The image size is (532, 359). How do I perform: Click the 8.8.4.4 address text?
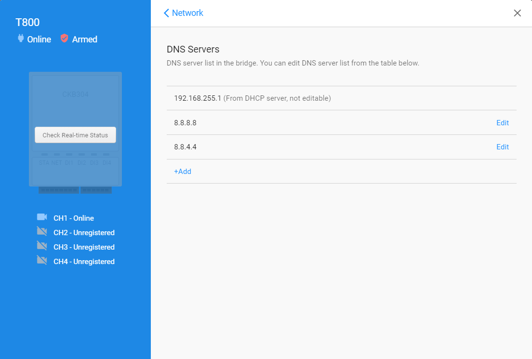[185, 147]
